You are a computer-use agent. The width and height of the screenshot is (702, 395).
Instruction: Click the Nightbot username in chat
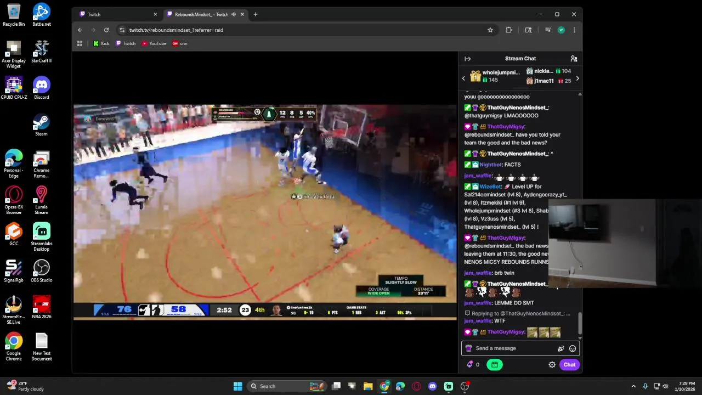click(x=491, y=165)
